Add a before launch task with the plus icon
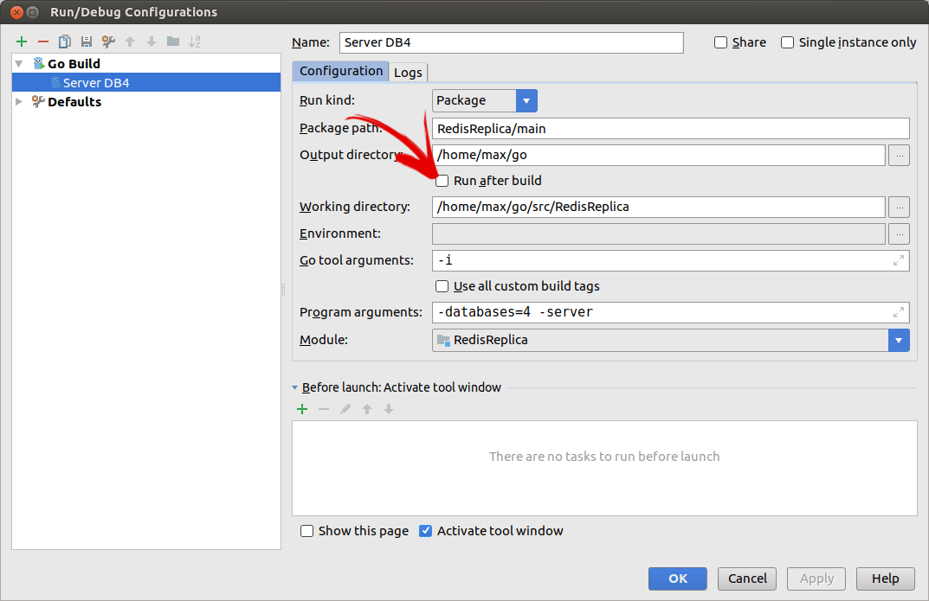The height and width of the screenshot is (601, 929). pyautogui.click(x=302, y=409)
